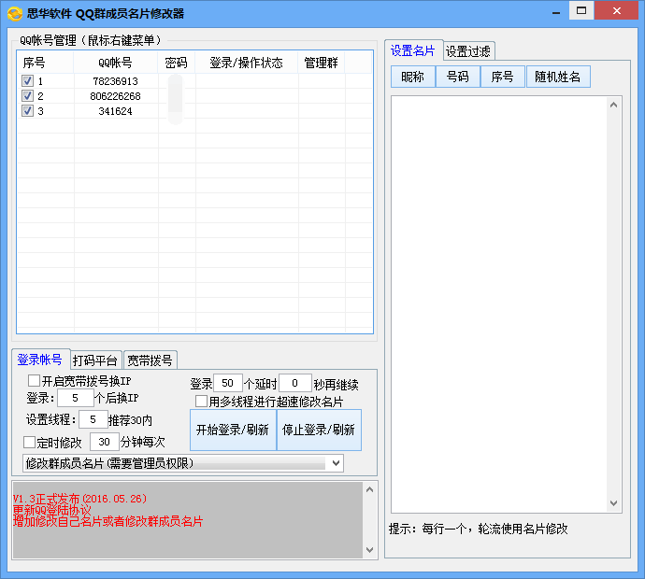Click the changelog scroll up arrow
Viewport: 645px width, 579px height.
[369, 489]
